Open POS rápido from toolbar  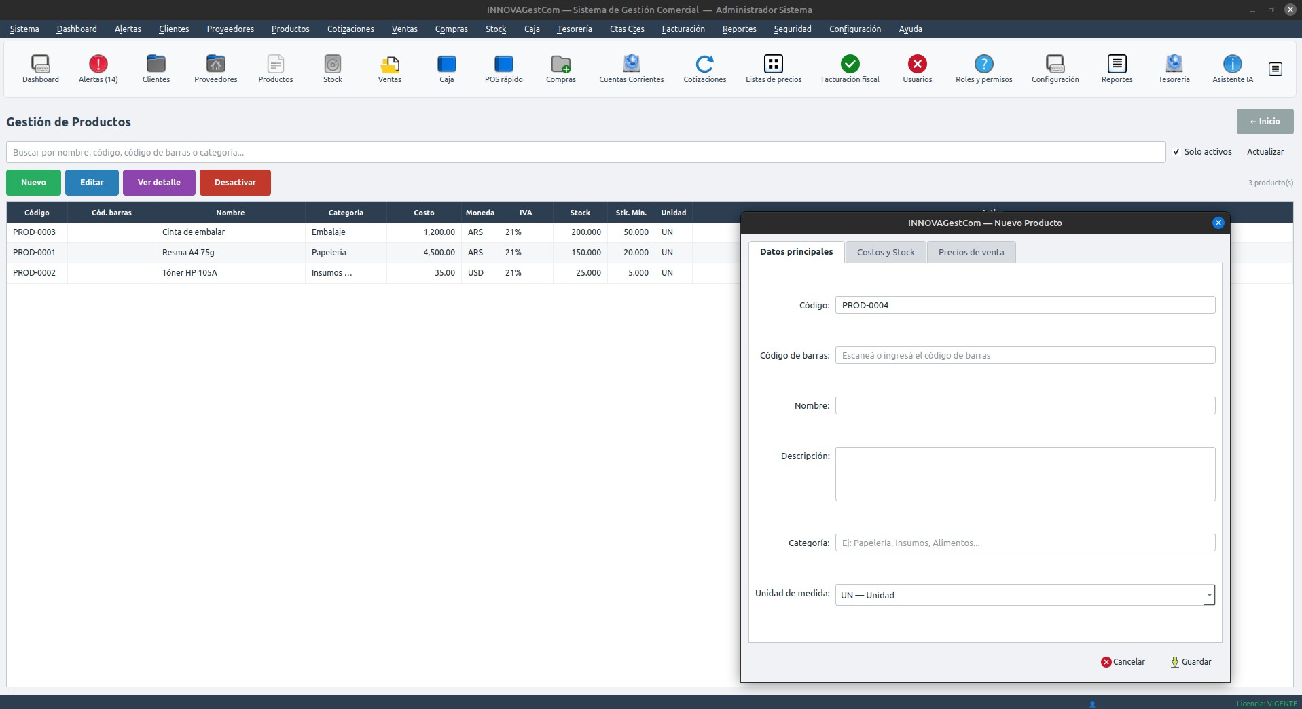coord(503,65)
